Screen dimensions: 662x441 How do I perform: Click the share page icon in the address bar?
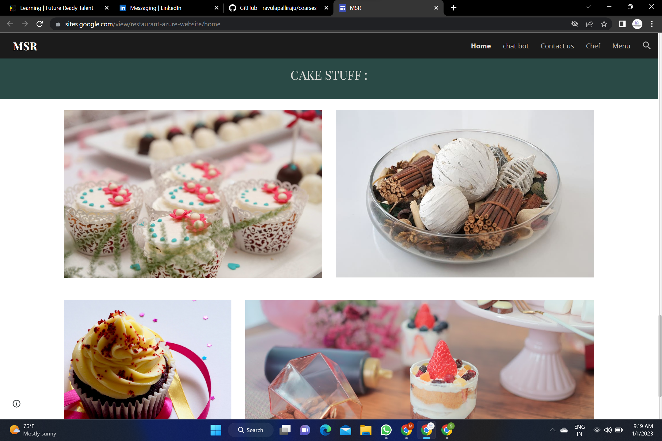tap(589, 24)
